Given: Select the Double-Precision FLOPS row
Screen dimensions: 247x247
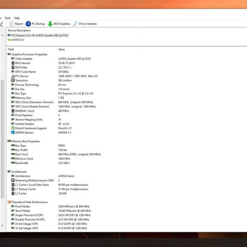Looking at the screenshot, I should [x=50, y=219].
